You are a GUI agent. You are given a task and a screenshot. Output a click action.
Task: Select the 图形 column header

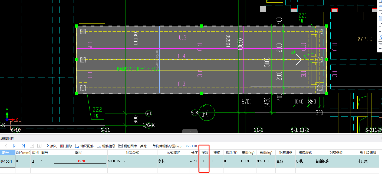click(78, 152)
